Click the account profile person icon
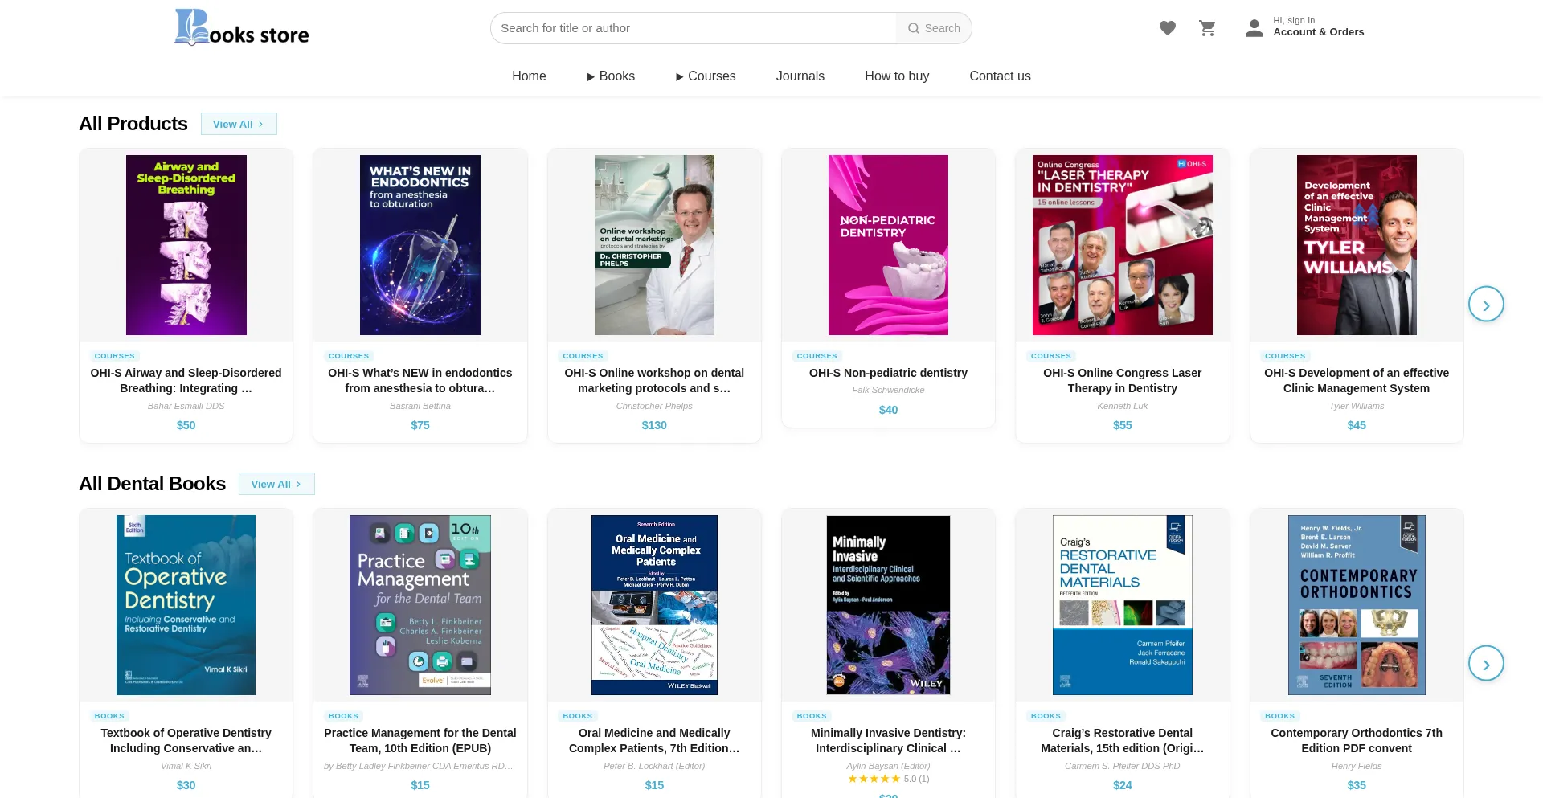This screenshot has height=798, width=1543. (x=1254, y=28)
